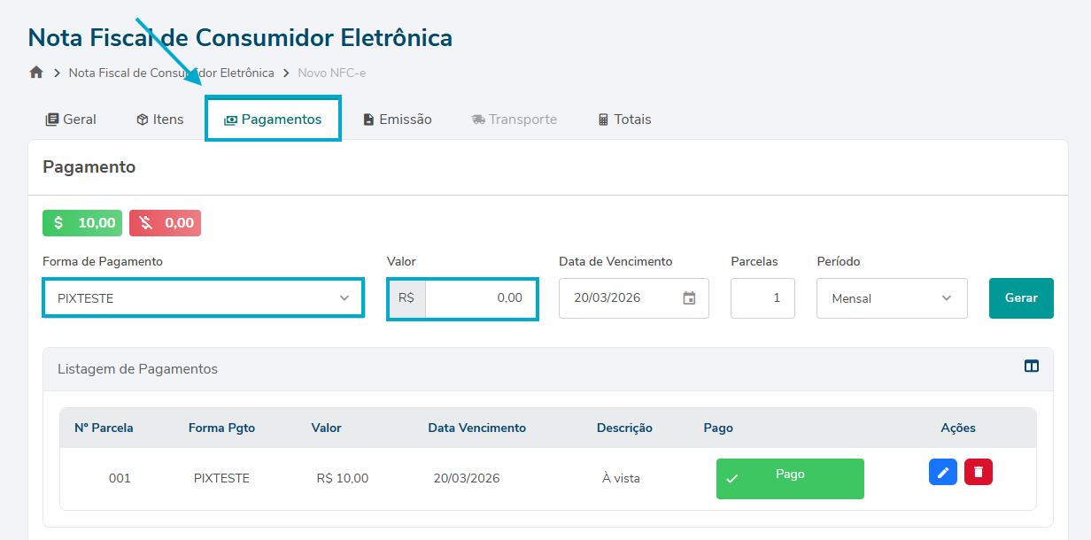The height and width of the screenshot is (540, 1091).
Task: Go to the Emissão tab
Action: tap(398, 120)
